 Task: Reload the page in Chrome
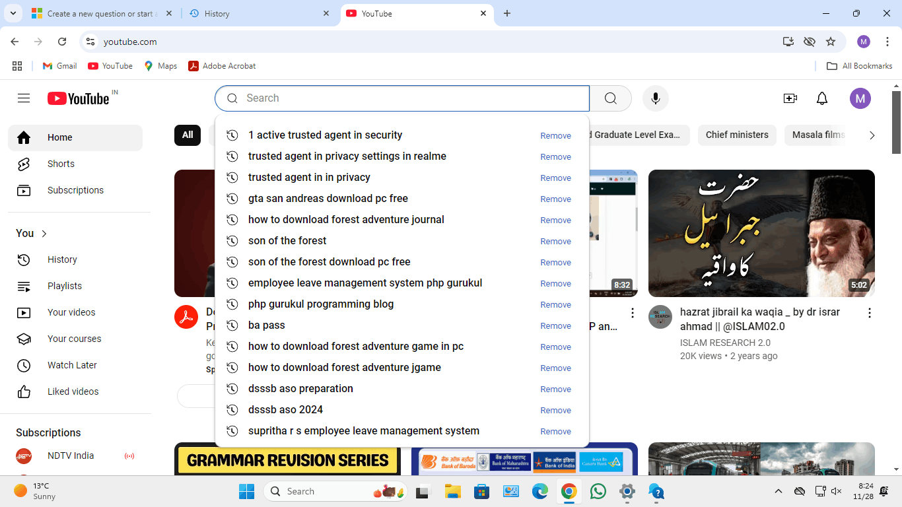point(62,42)
